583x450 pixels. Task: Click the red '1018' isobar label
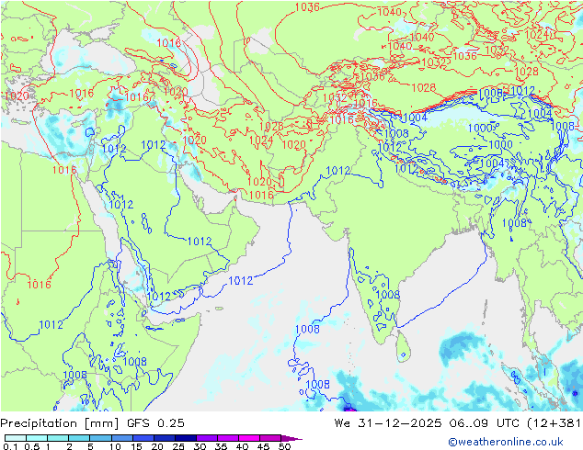168,43
